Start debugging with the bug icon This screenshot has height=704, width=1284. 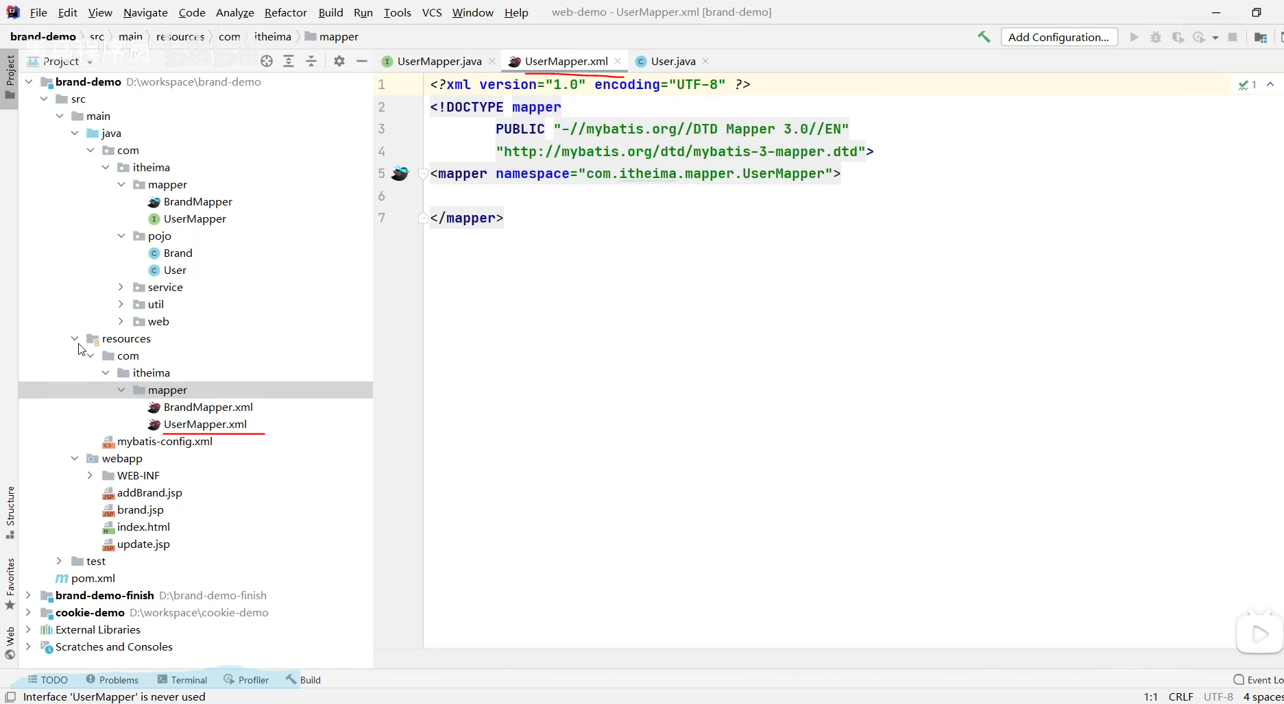tap(1156, 37)
